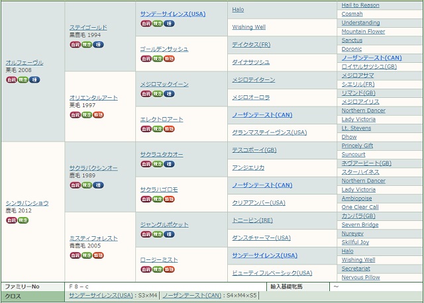Open the オルフェーヴル horse link
This screenshot has width=424, height=303.
point(25,63)
